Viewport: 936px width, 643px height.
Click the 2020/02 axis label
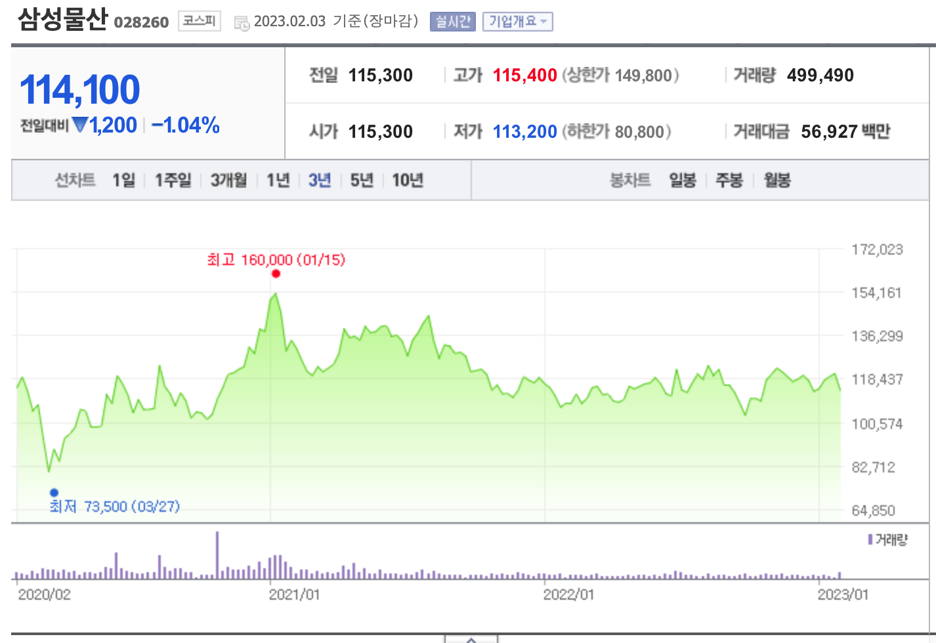(x=44, y=594)
